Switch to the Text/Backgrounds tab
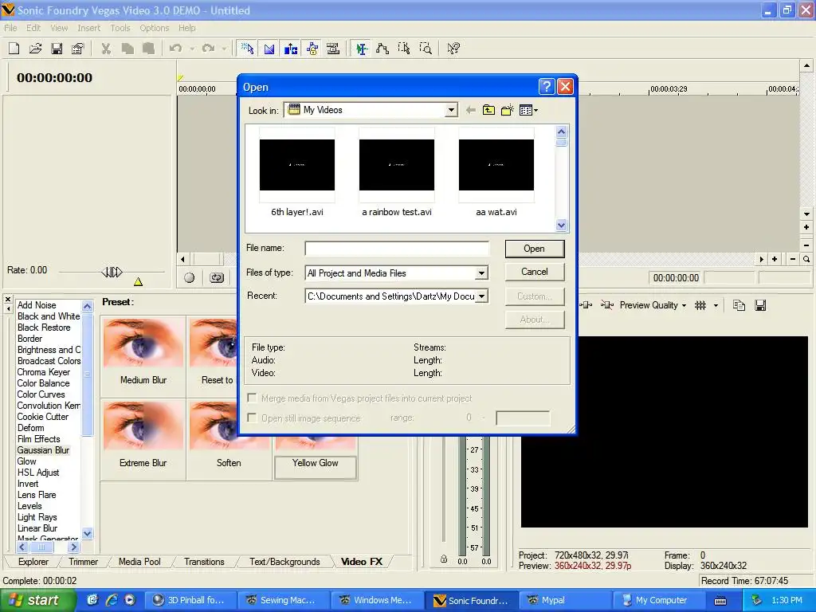 [x=284, y=562]
